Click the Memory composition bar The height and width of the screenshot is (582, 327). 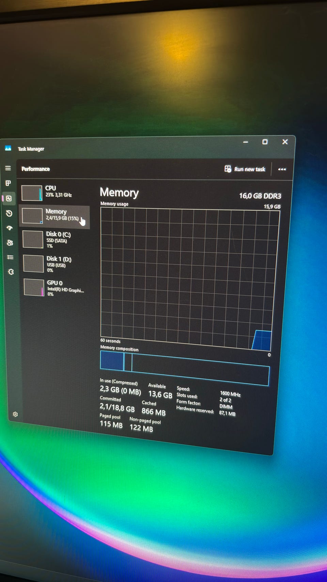(185, 368)
